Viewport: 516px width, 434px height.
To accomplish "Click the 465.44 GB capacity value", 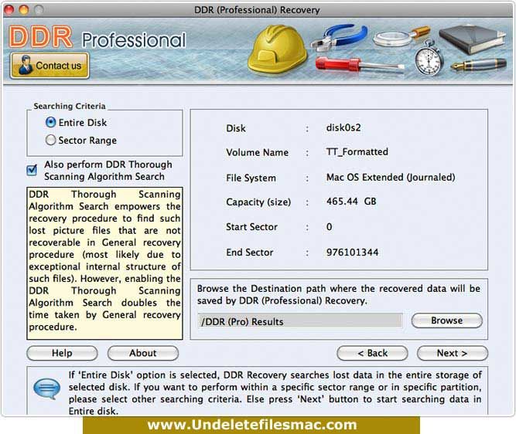I will tap(351, 202).
